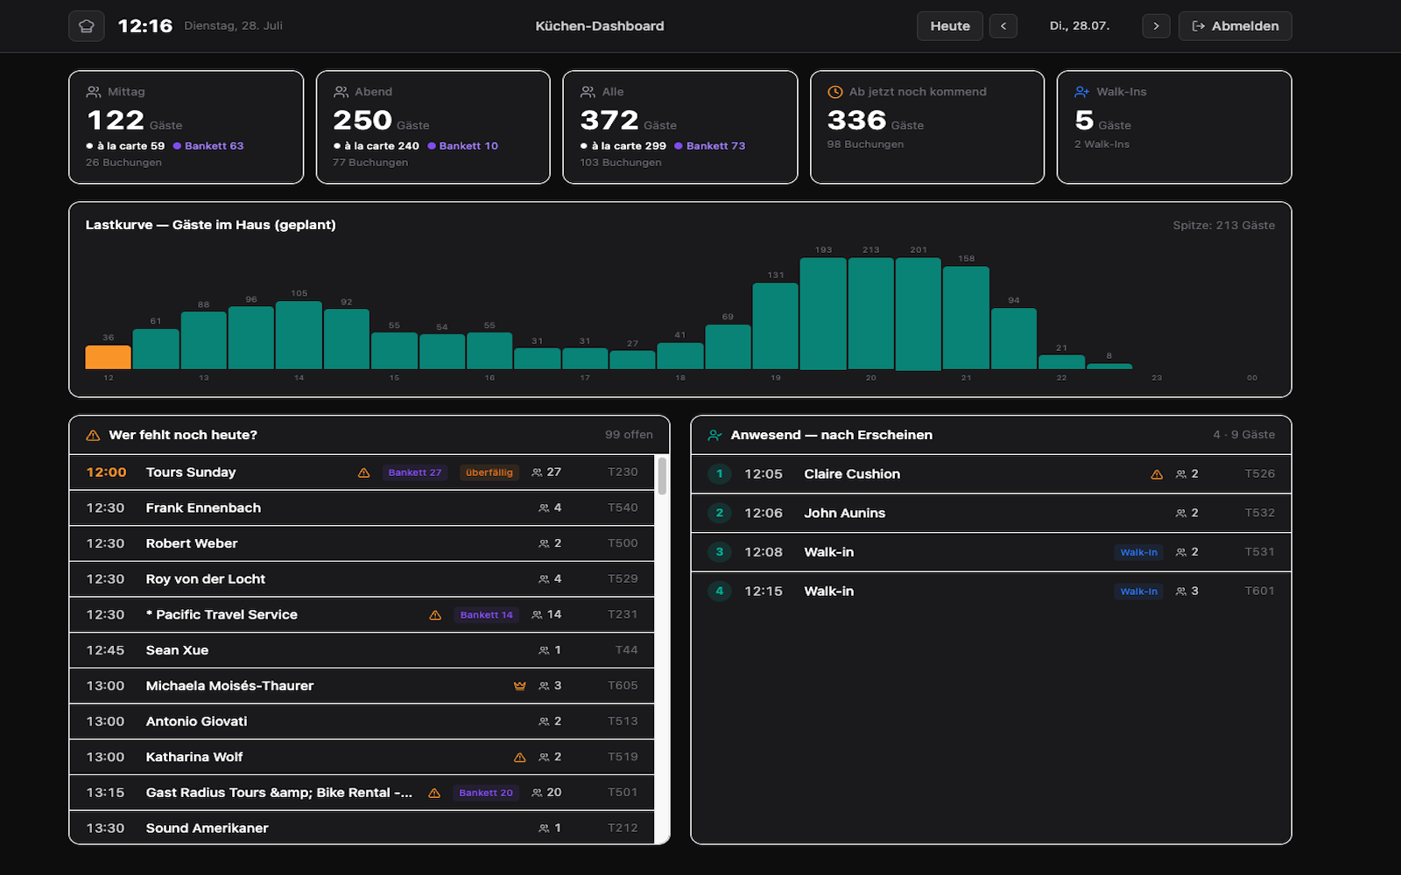Click the 'Bankett 27' tag on Tours Sunday
This screenshot has height=875, width=1401.
(x=415, y=472)
